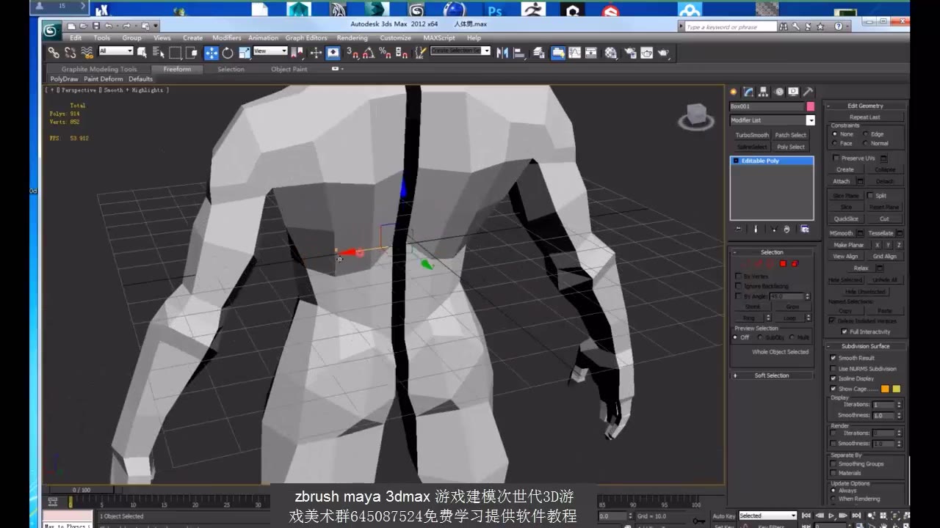Open the Modifier List dropdown

tap(811, 120)
